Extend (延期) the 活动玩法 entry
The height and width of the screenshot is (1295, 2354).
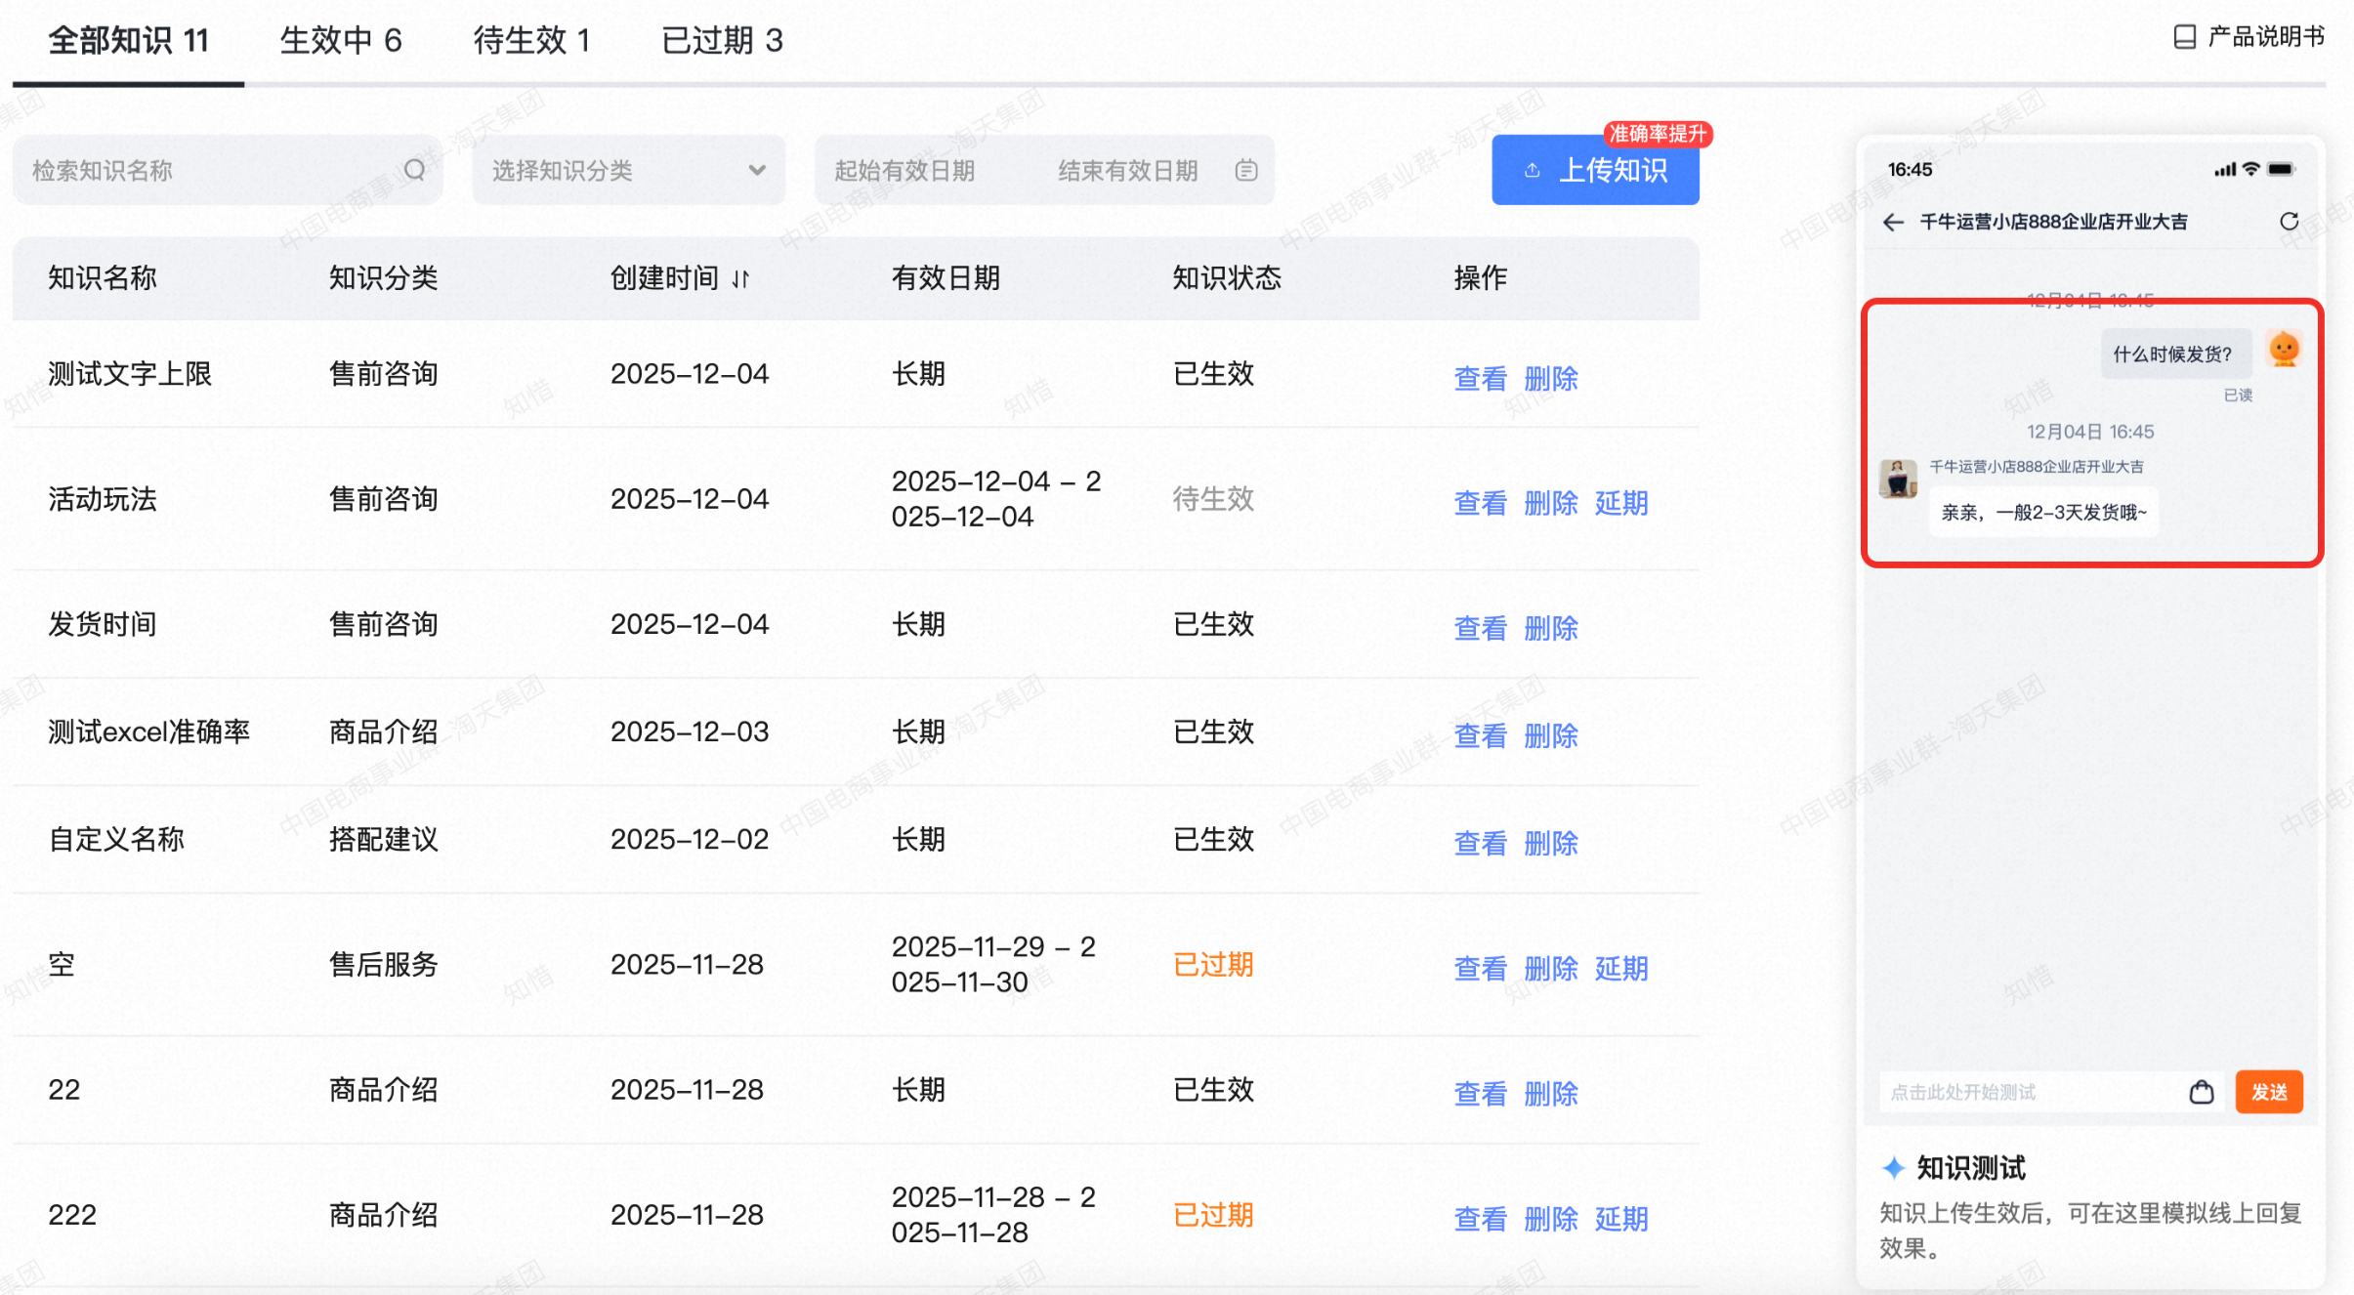coord(1621,503)
